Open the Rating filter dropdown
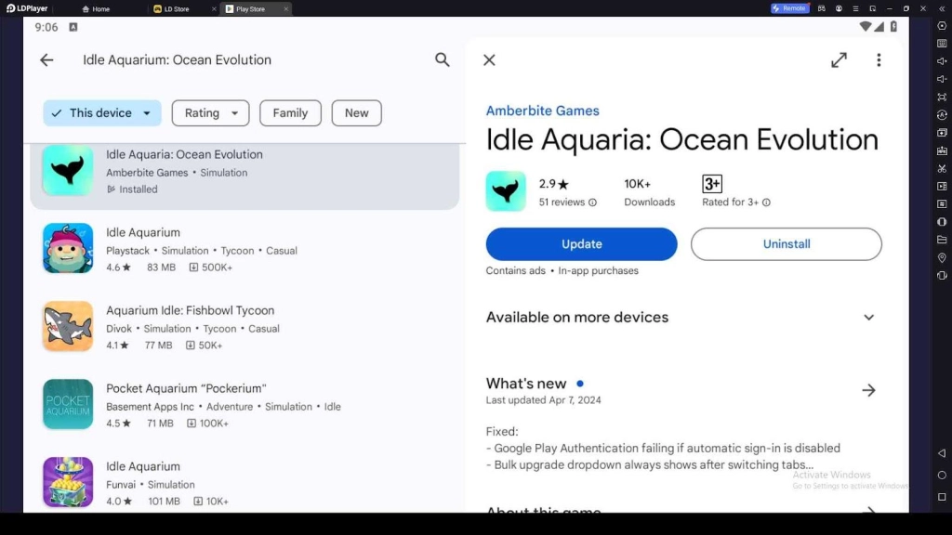This screenshot has height=535, width=952. [210, 112]
